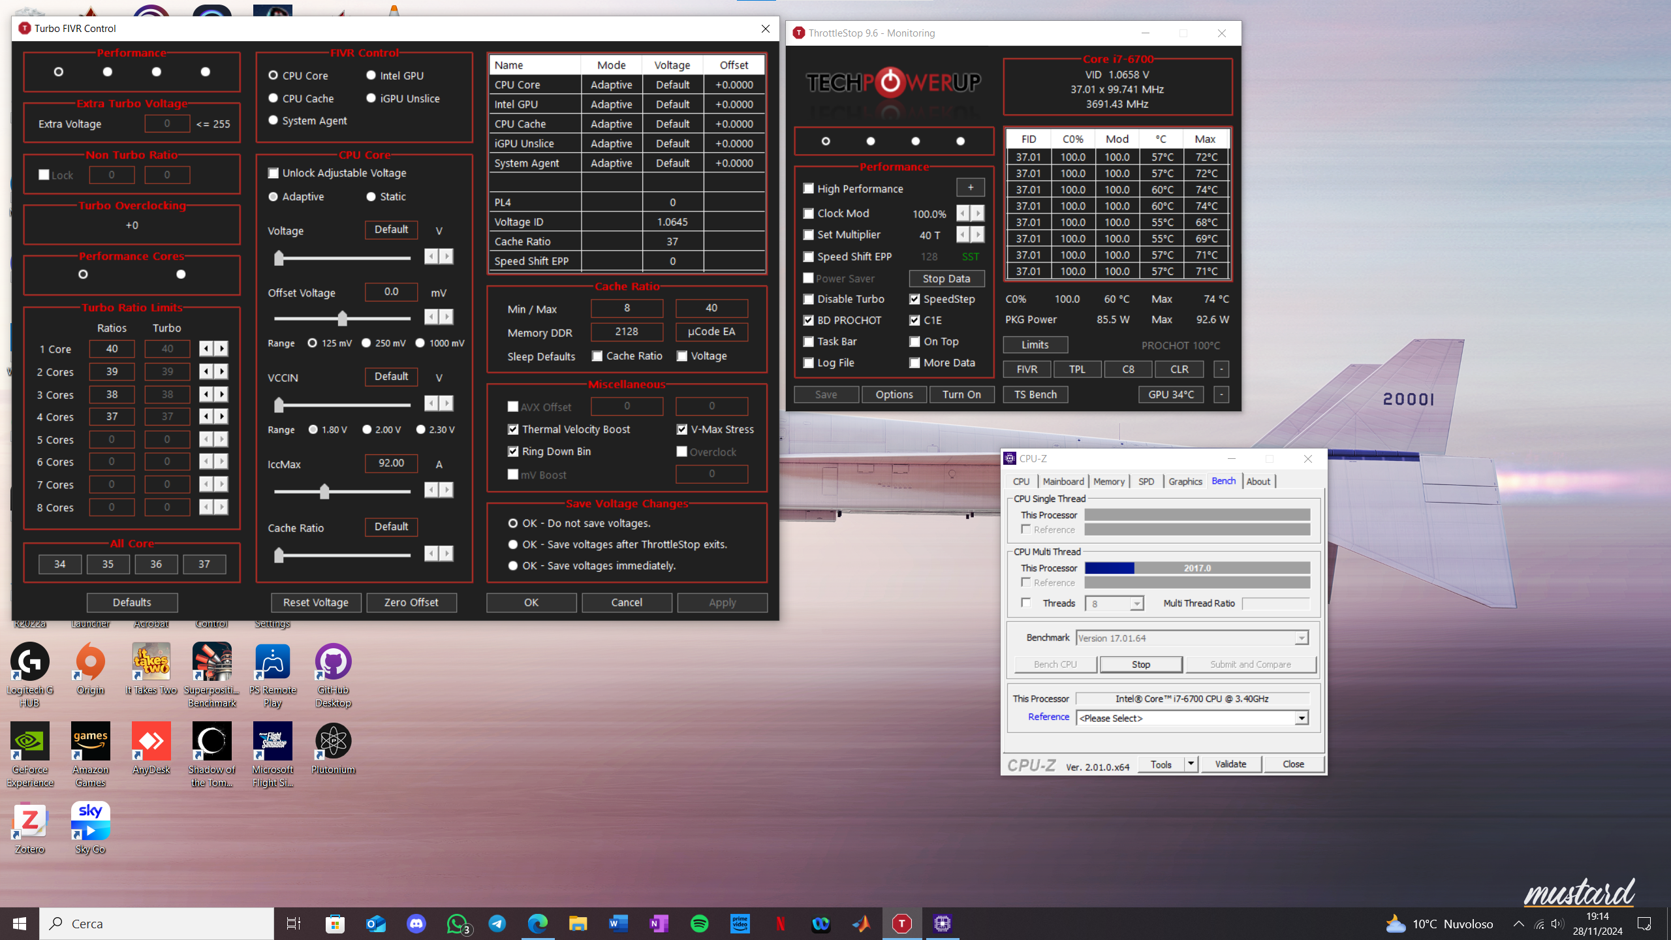Viewport: 1671px width, 940px height.
Task: Open Memory tab in CPU-Z
Action: tap(1109, 481)
